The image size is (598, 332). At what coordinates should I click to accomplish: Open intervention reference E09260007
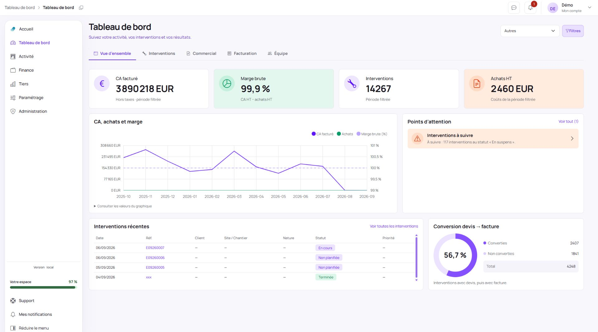click(155, 248)
